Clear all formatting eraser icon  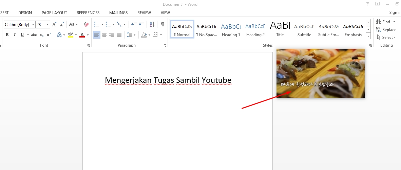(x=86, y=24)
